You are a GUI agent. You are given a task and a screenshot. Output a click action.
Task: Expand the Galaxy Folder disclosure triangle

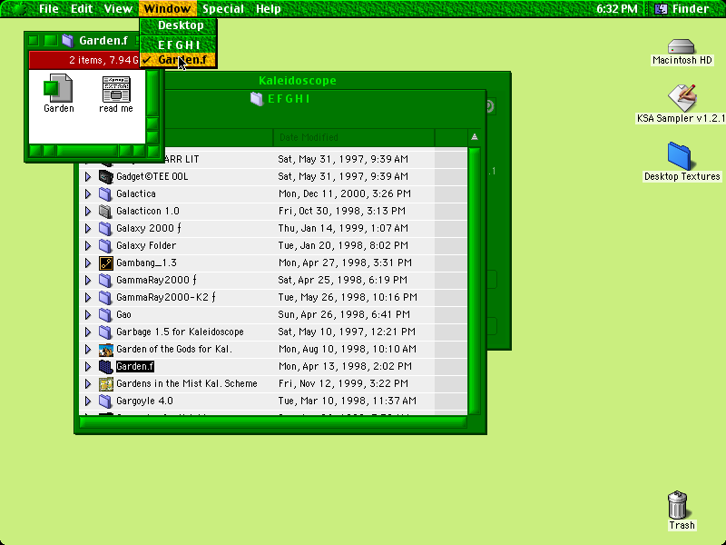point(87,245)
